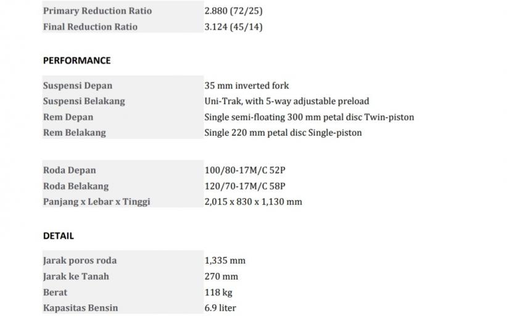507x326 pixels.
Task: Click the Suspensi Depan row label
Action: [78, 86]
